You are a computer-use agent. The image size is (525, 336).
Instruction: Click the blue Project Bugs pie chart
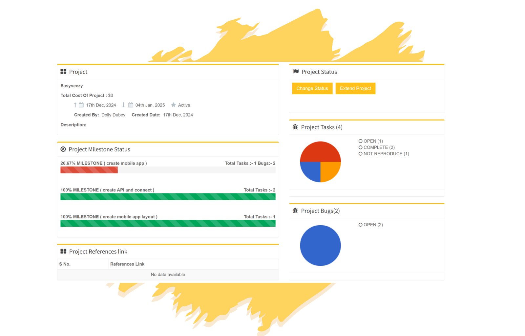320,245
